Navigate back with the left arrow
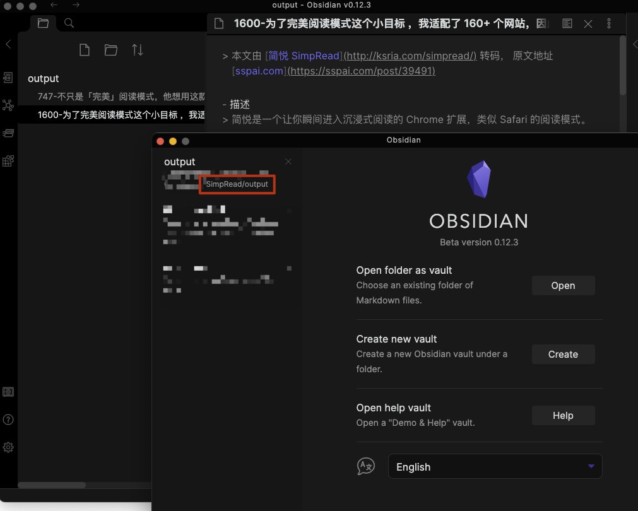 pos(54,5)
